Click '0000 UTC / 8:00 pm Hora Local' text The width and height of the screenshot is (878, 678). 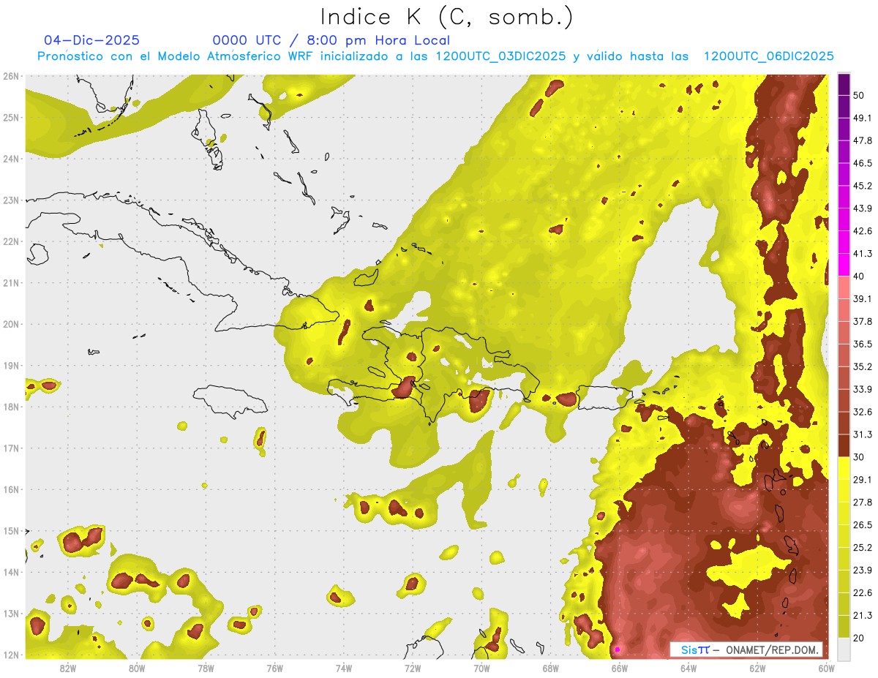(331, 41)
